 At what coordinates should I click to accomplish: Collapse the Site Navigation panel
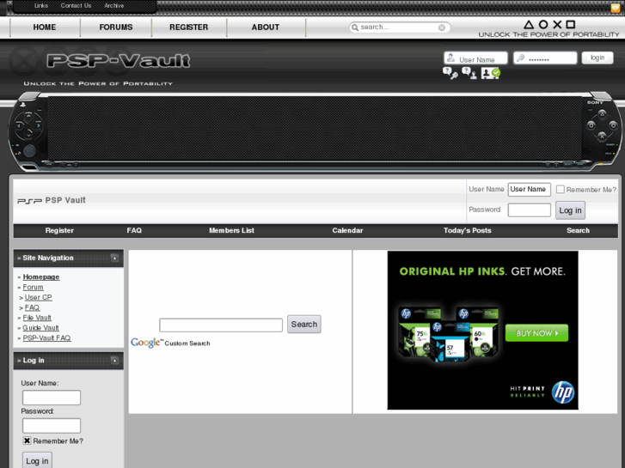(114, 258)
